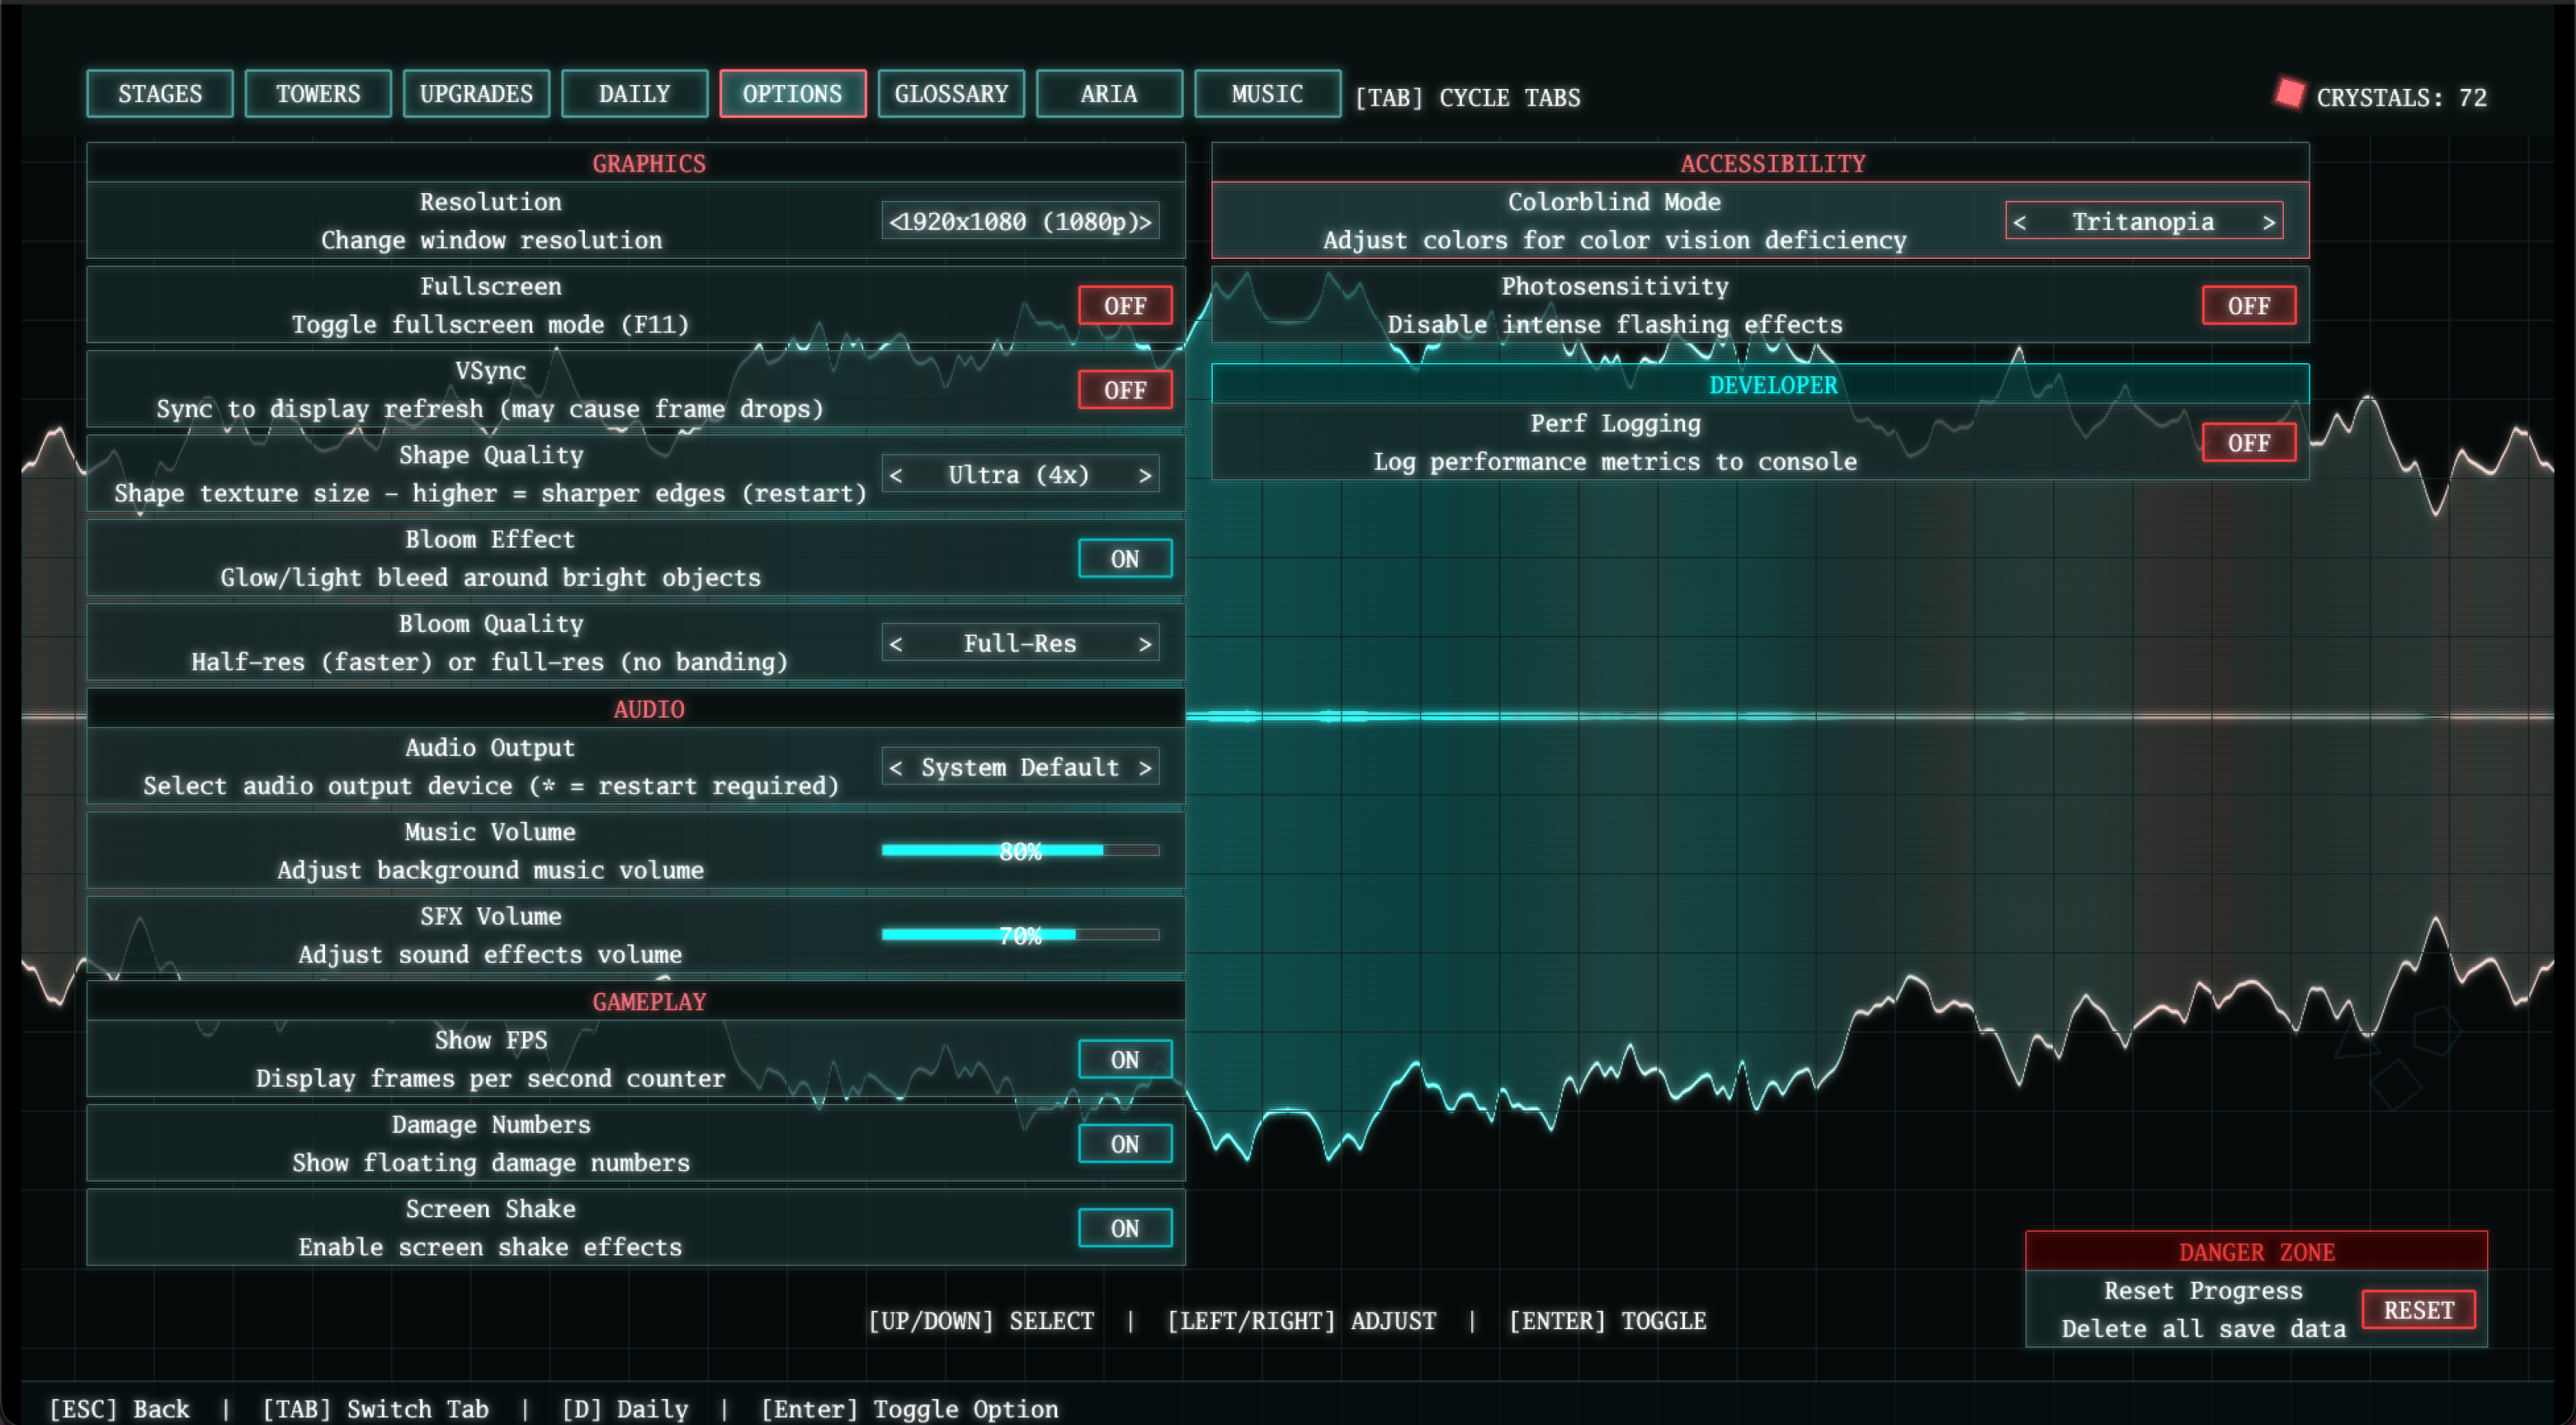Image resolution: width=2576 pixels, height=1425 pixels.
Task: Switch to the STAGES tab
Action: click(160, 94)
